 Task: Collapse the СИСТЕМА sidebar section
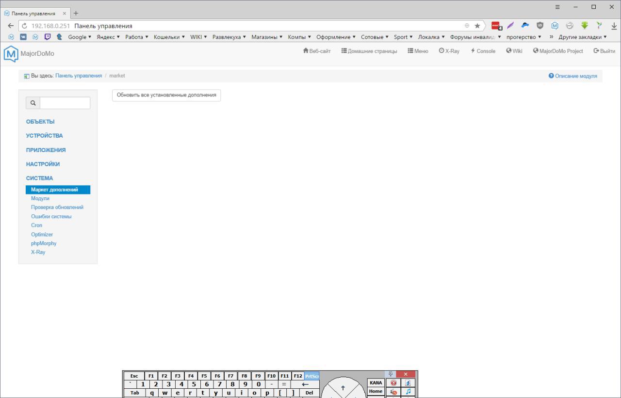click(40, 178)
